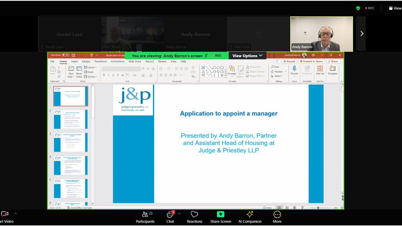The height and width of the screenshot is (226, 402).
Task: Open the File menu
Action: (52, 62)
